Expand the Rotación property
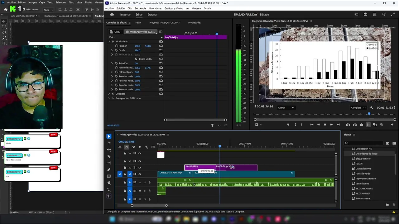 [112, 63]
